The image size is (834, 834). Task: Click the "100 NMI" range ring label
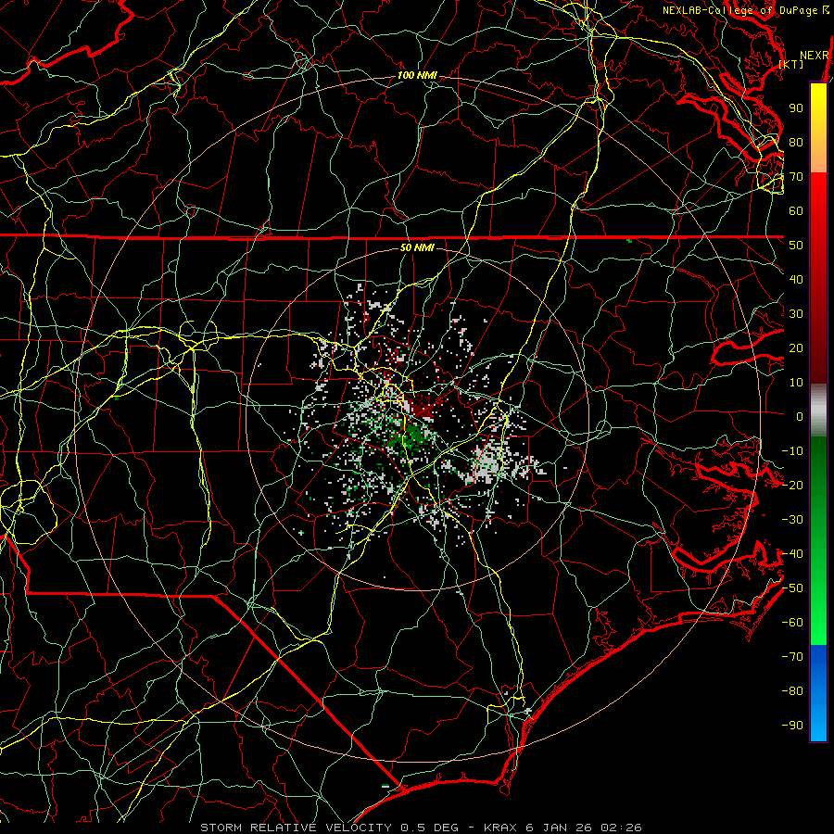pyautogui.click(x=417, y=76)
